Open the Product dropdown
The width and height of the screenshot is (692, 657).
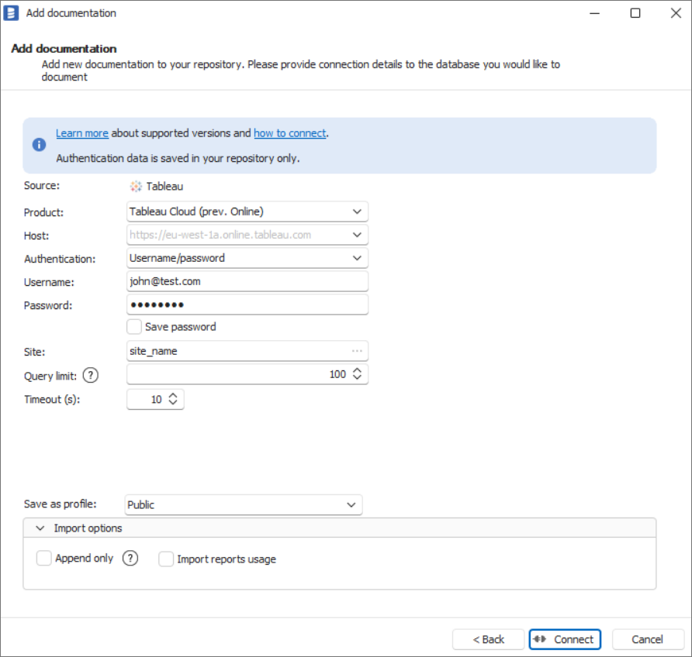point(357,212)
